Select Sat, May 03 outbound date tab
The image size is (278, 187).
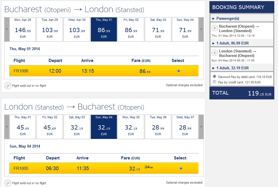[x=158, y=29]
